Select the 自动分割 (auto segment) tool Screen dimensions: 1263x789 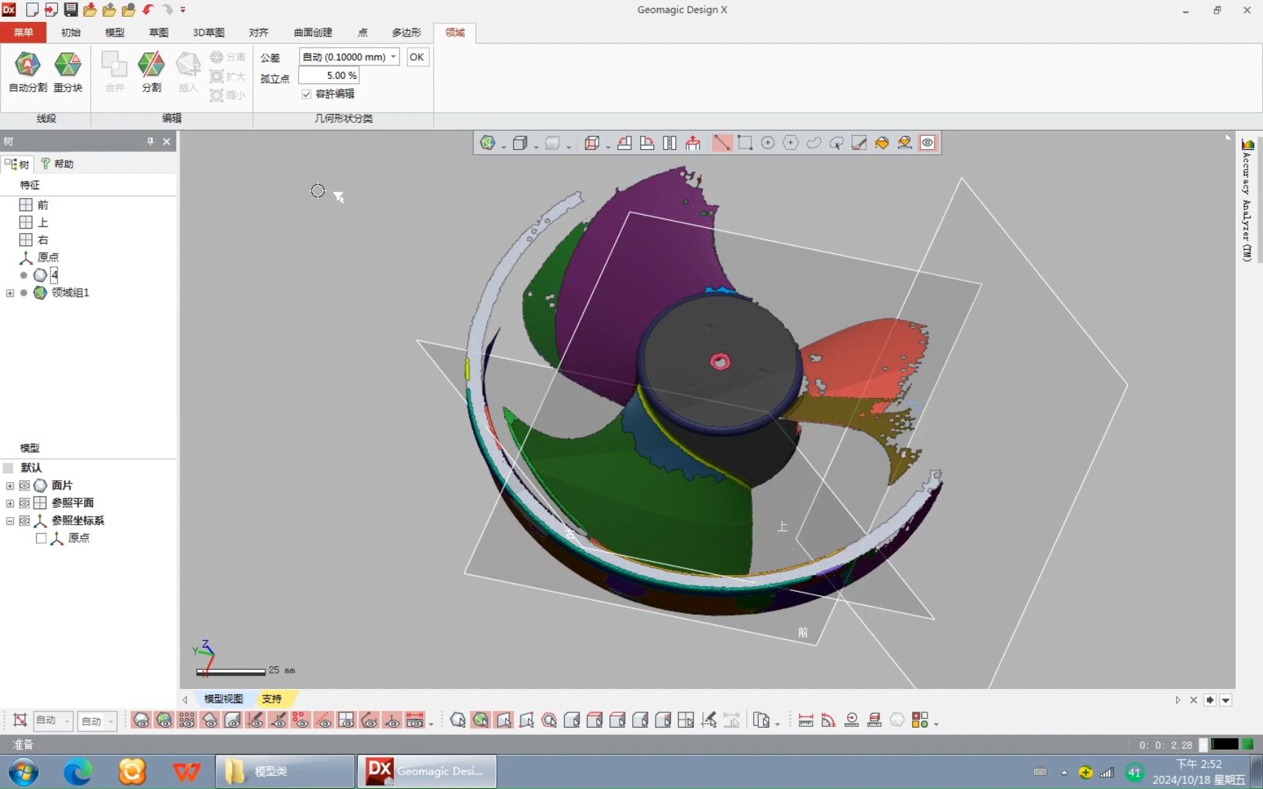pyautogui.click(x=26, y=72)
